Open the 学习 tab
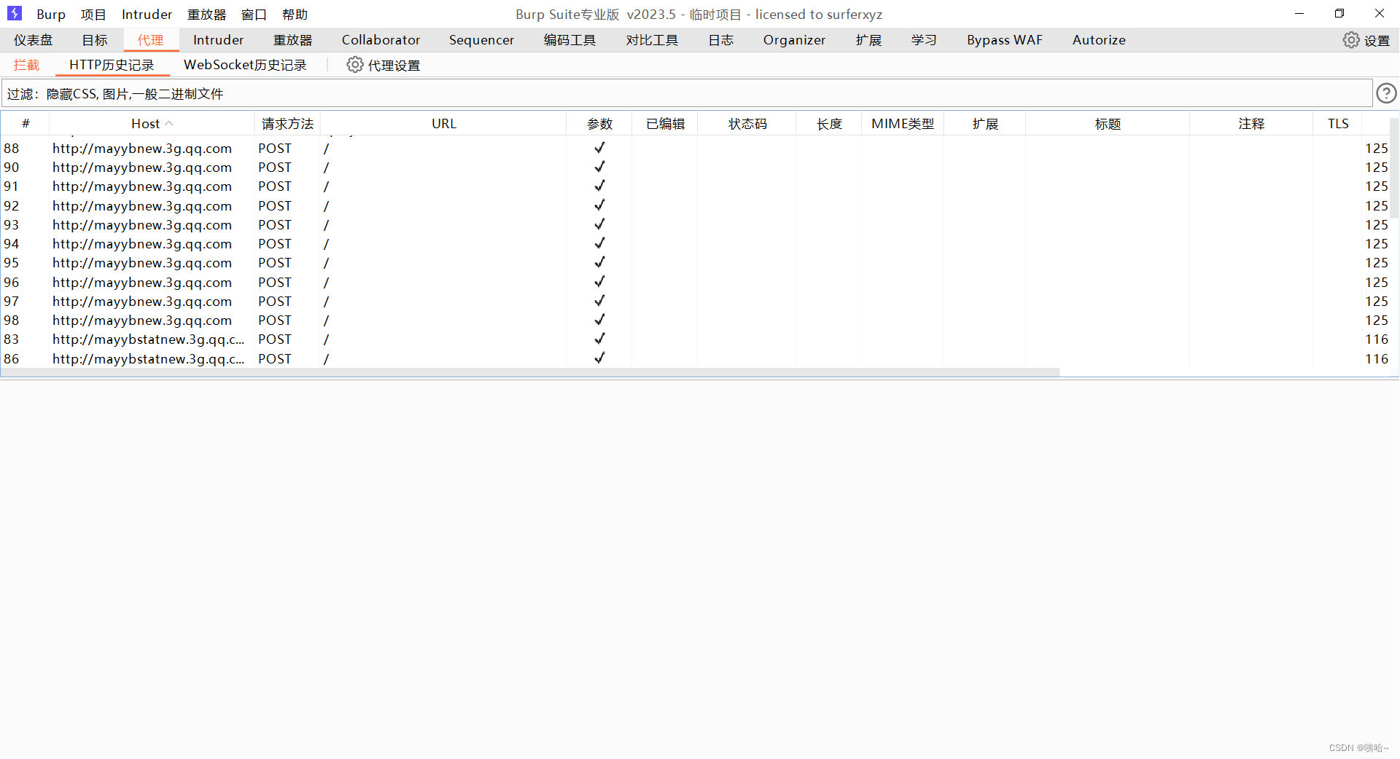Viewport: 1400px width, 759px height. click(924, 40)
